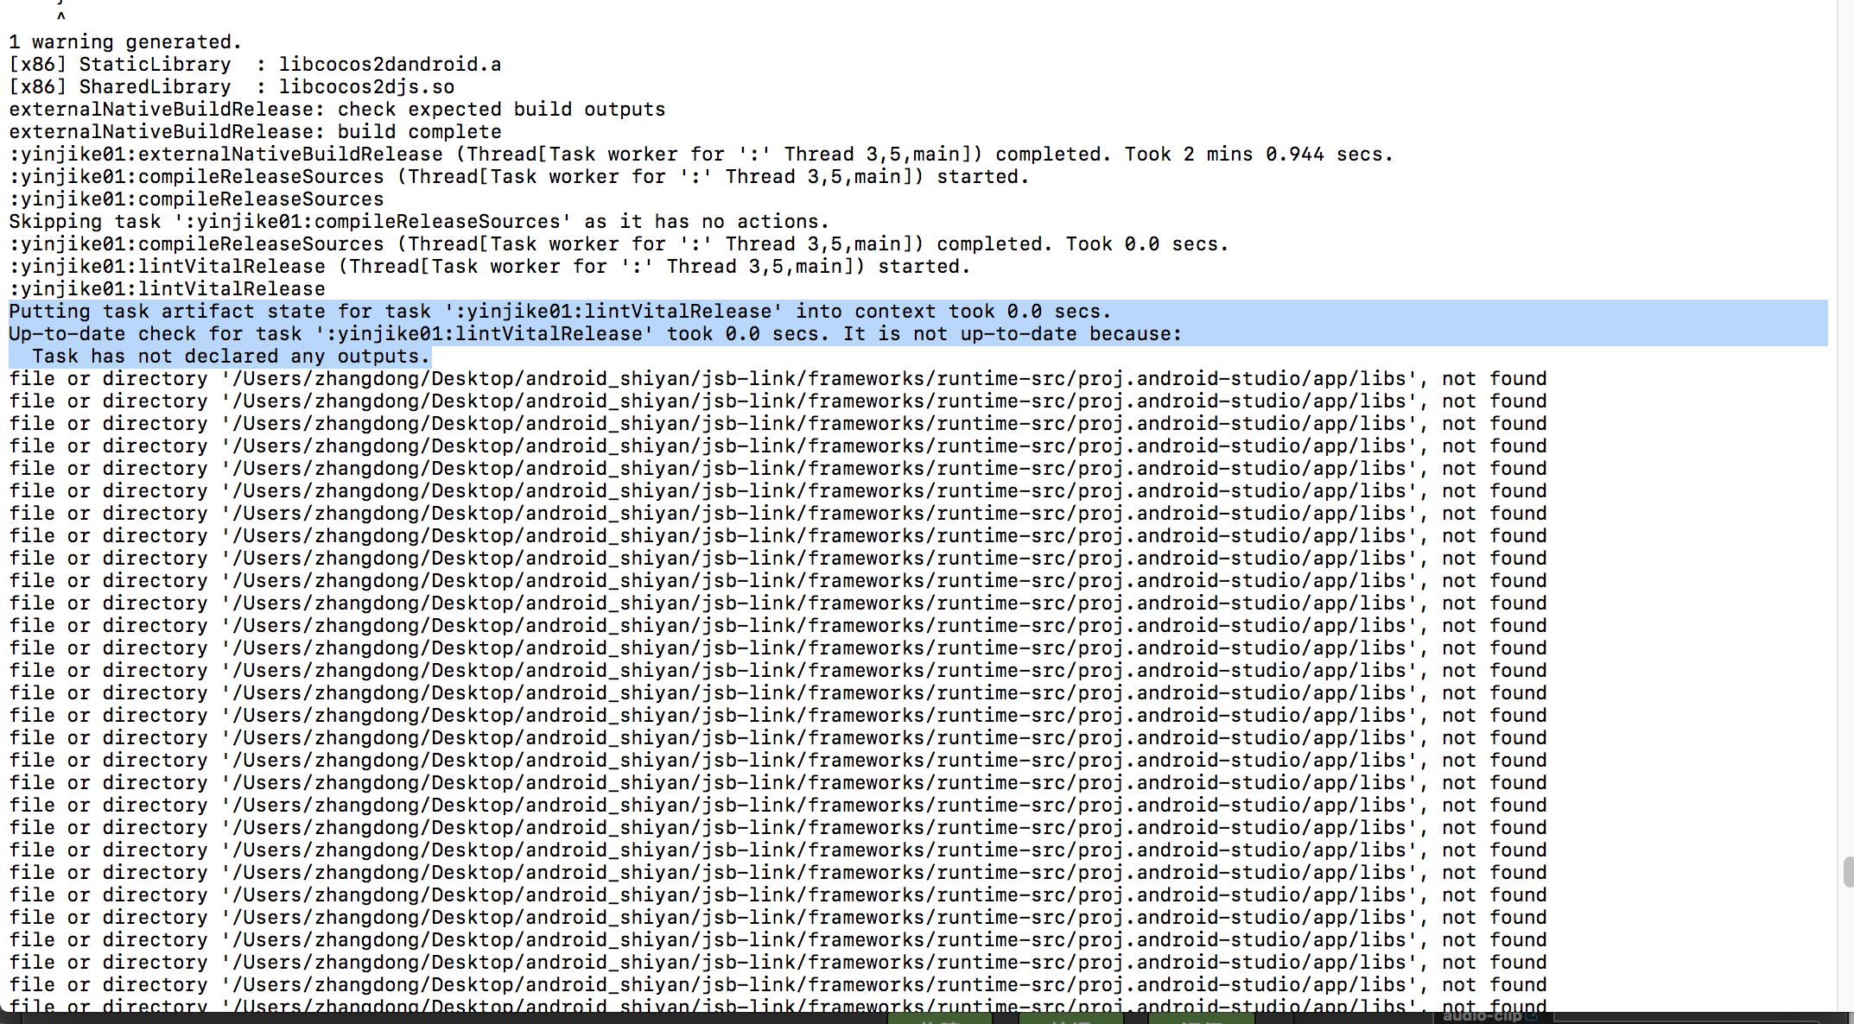The width and height of the screenshot is (1854, 1024).
Task: Click the '1 warning generated.' log line
Action: tap(125, 42)
